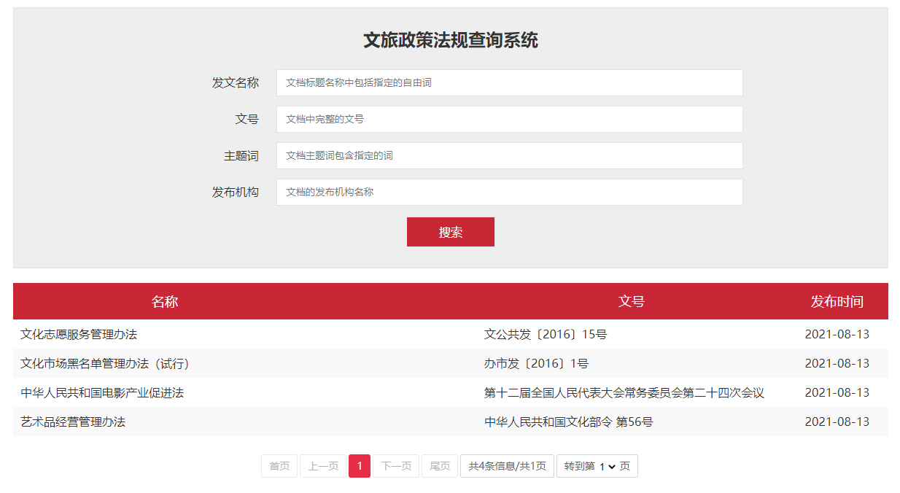This screenshot has width=900, height=493.
Task: Select the 主题词 input field
Action: click(509, 156)
